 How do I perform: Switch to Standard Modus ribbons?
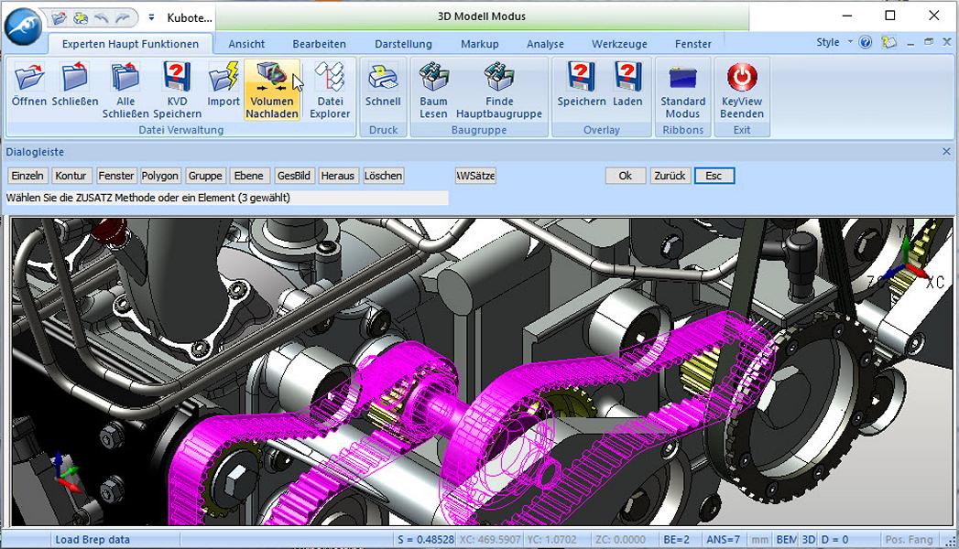[682, 89]
